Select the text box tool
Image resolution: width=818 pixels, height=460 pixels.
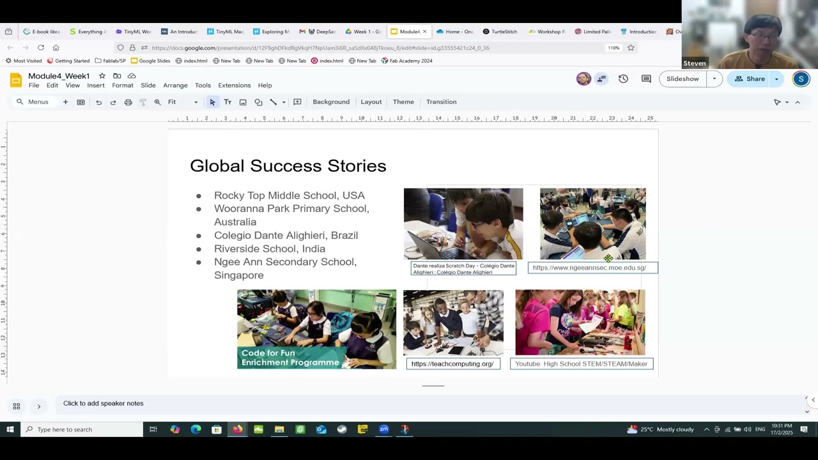[228, 102]
